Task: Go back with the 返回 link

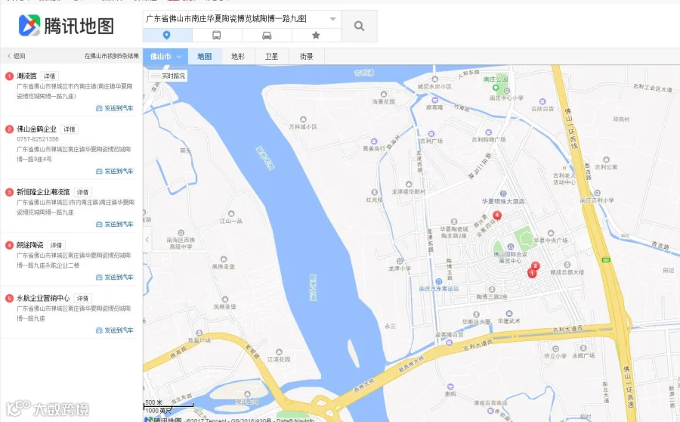Action: pos(17,56)
